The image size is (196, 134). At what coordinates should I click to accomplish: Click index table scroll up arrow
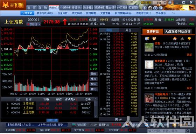[x=96, y=99]
